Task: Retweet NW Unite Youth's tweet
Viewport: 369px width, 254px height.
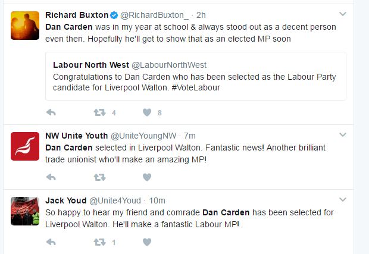Action: point(99,177)
